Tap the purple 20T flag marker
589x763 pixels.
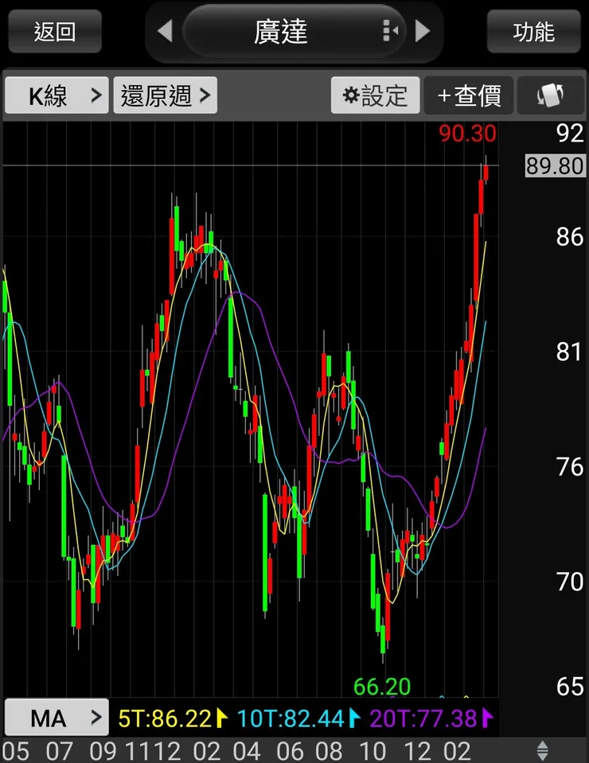coord(488,718)
